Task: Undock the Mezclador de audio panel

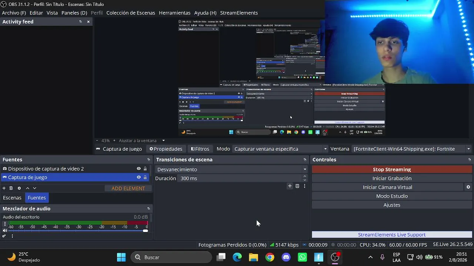Action: click(x=148, y=209)
